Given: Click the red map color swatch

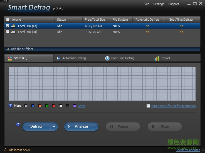Looking at the screenshot, I should tap(54, 106).
